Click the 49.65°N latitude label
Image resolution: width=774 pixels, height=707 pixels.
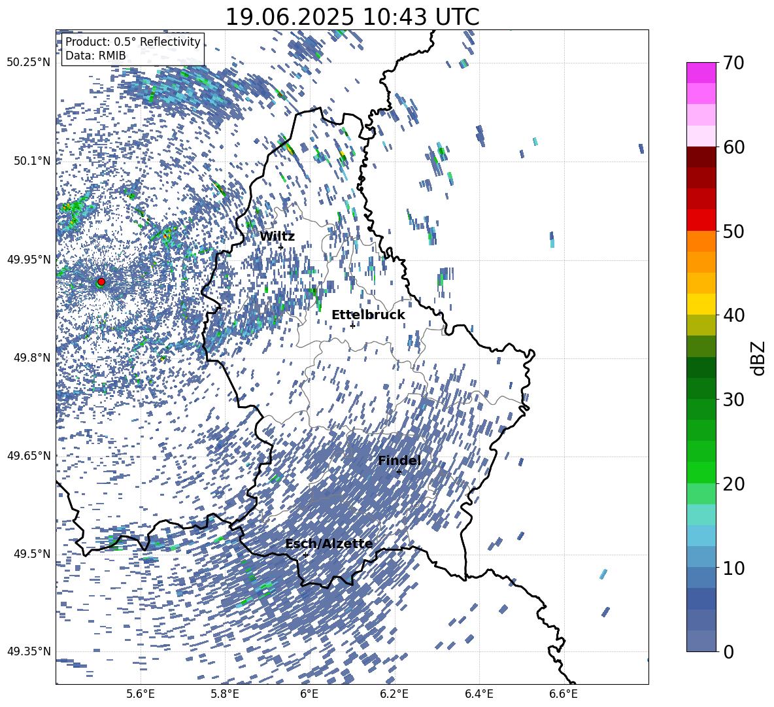pyautogui.click(x=29, y=455)
